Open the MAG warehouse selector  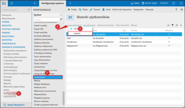click(x=135, y=3)
